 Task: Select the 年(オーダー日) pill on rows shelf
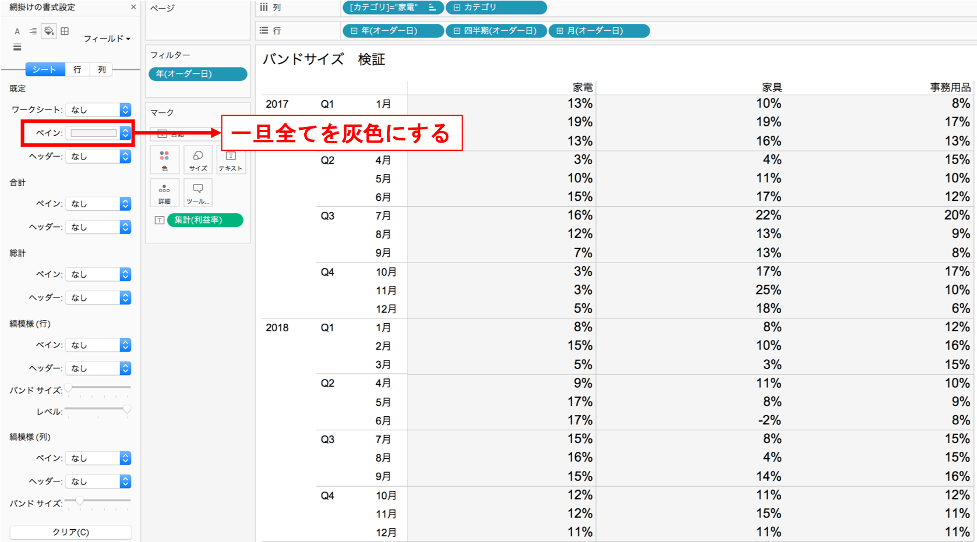(x=393, y=31)
